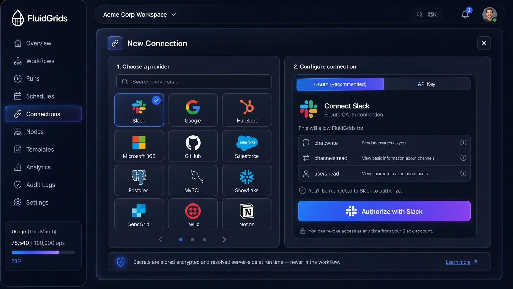Click the 78% usage label

coord(16,261)
